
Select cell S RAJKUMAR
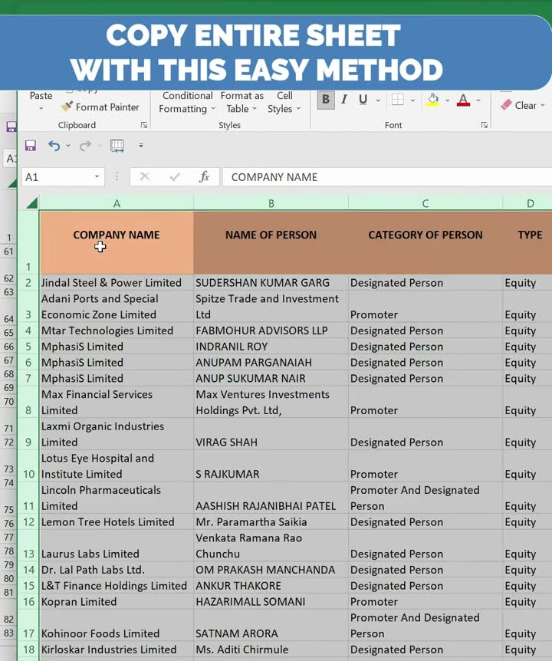271,466
